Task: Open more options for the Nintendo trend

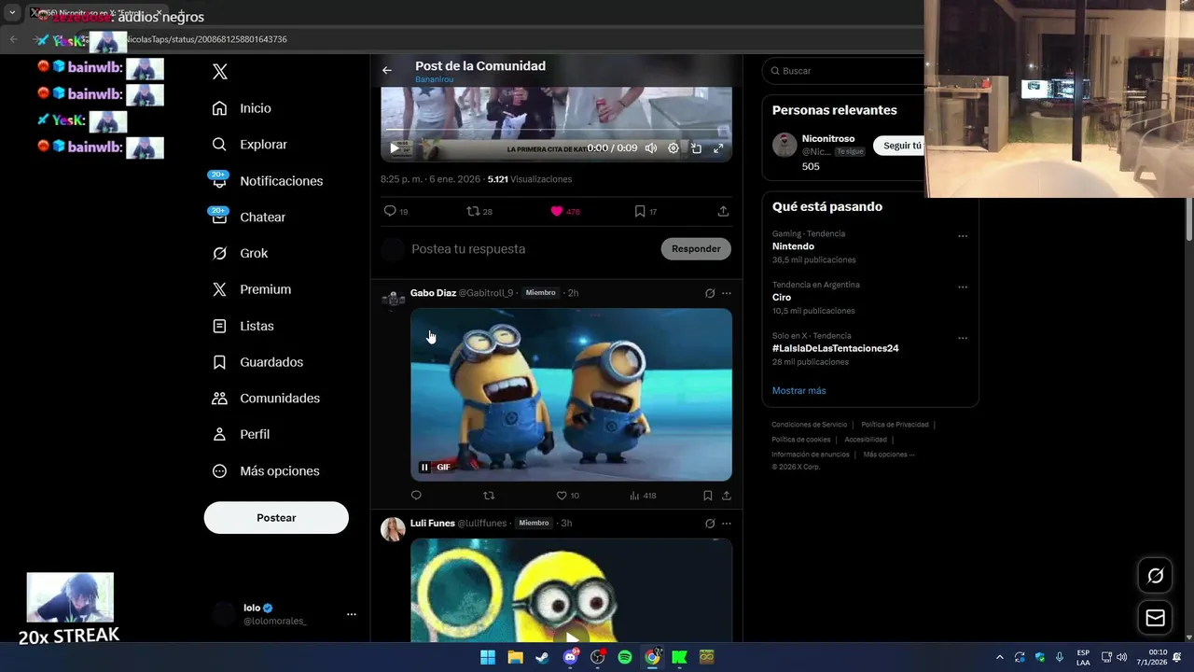Action: pos(963,236)
